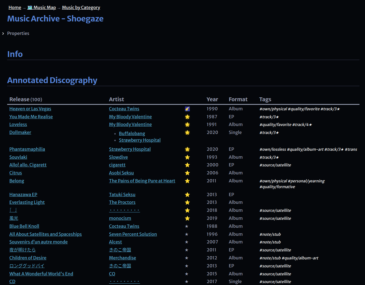Screen dimensions: 365x285
Task: Click #source/satellite tag in cigarett row
Action: 275,165
